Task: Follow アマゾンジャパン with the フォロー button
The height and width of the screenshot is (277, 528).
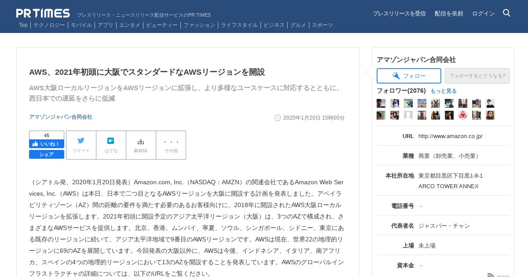Action: 409,76
